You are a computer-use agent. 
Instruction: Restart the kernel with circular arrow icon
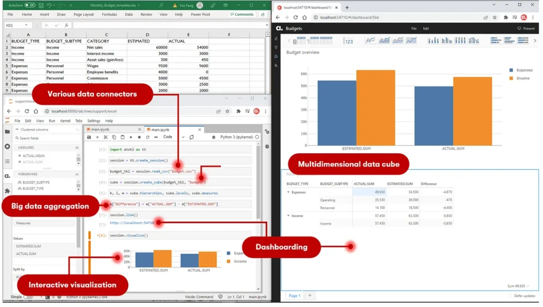(147, 137)
